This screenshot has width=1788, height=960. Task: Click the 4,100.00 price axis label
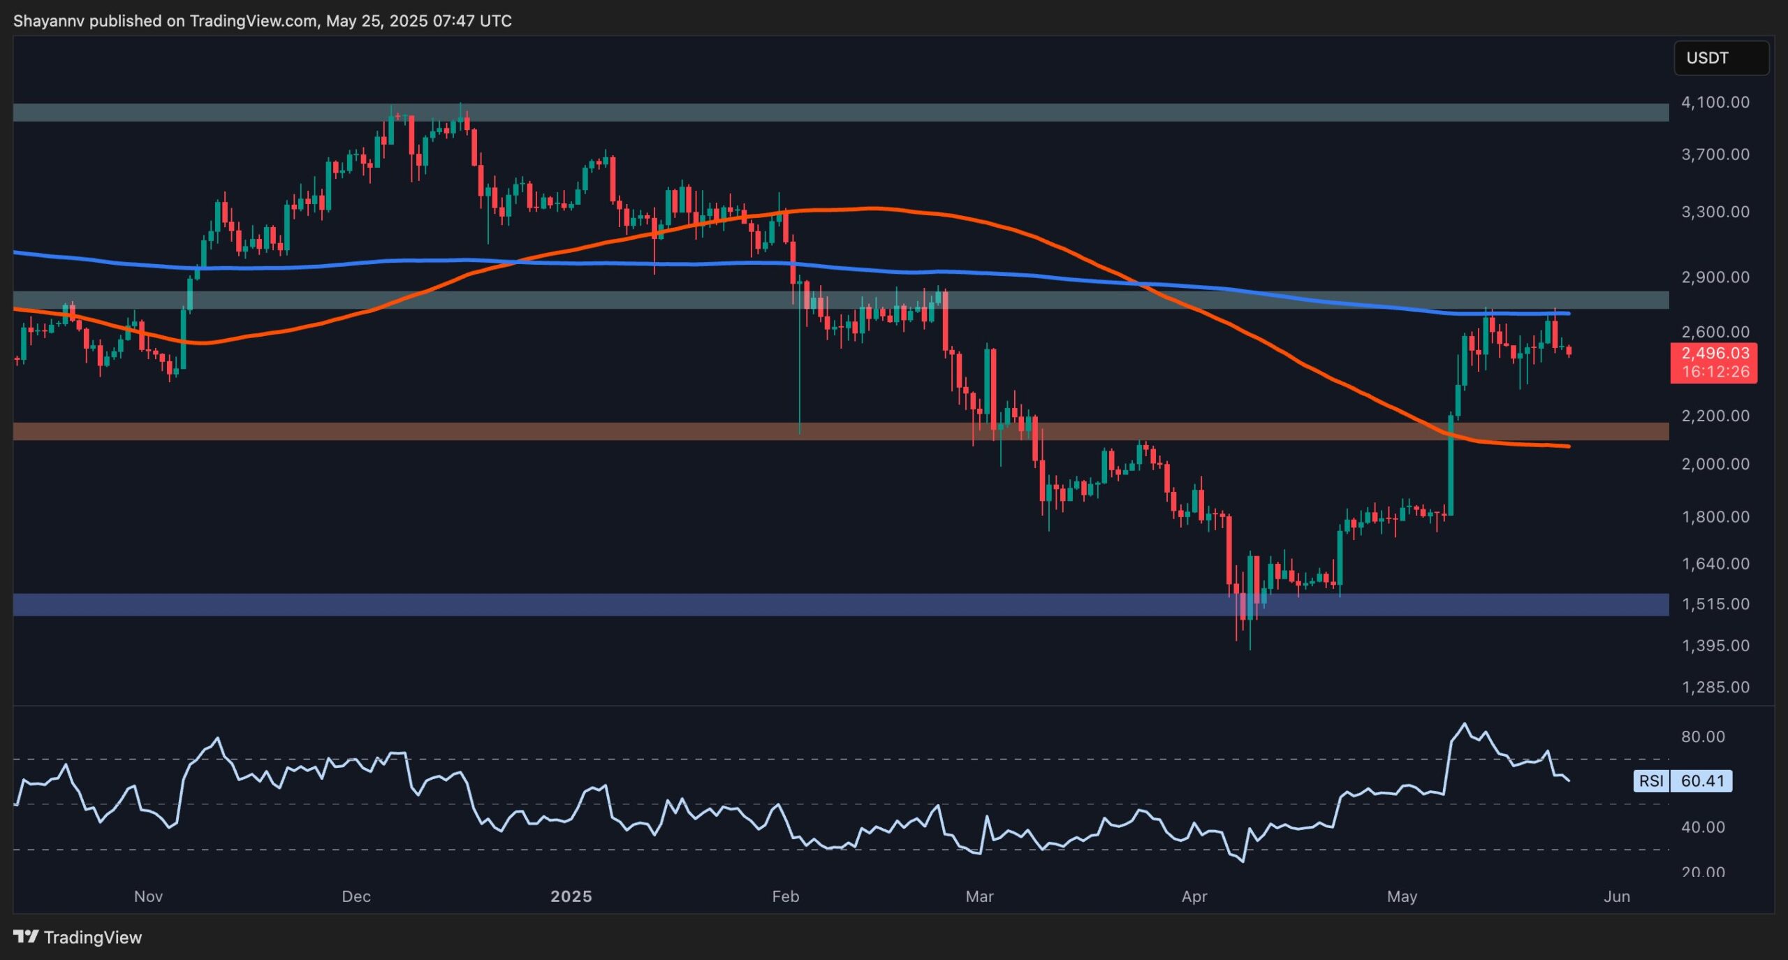coord(1715,103)
